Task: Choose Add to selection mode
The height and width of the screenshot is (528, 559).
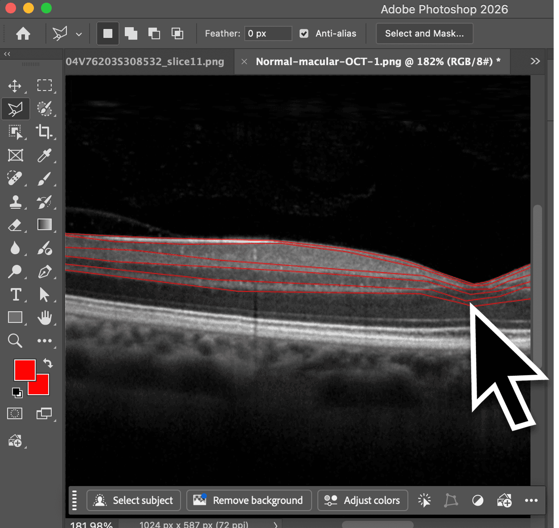Action: (131, 33)
